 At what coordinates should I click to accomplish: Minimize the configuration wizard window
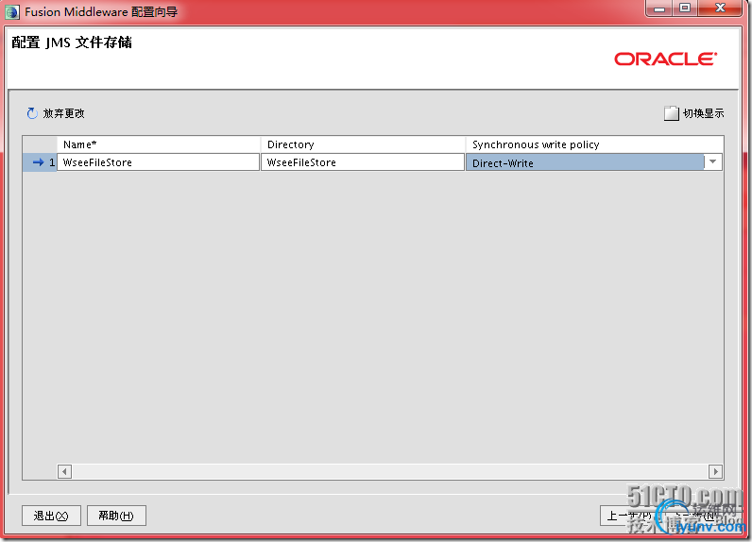click(659, 8)
